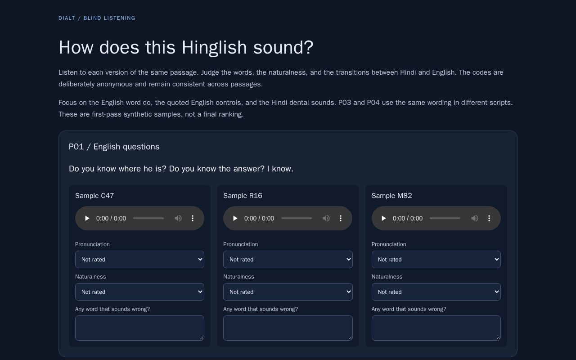Click the 'Sample R16' label
Screen dimensions: 576x360
(243, 196)
